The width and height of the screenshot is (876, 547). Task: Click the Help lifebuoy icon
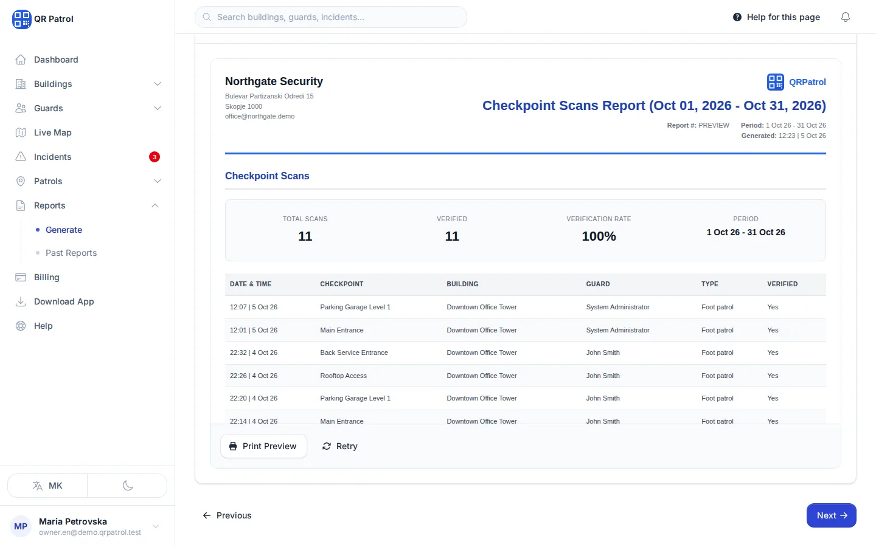(21, 326)
